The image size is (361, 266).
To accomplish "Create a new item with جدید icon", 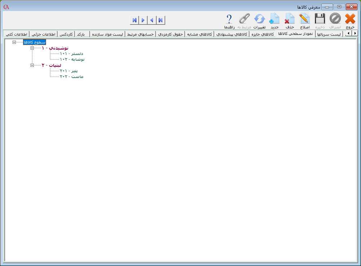I will [x=275, y=19].
